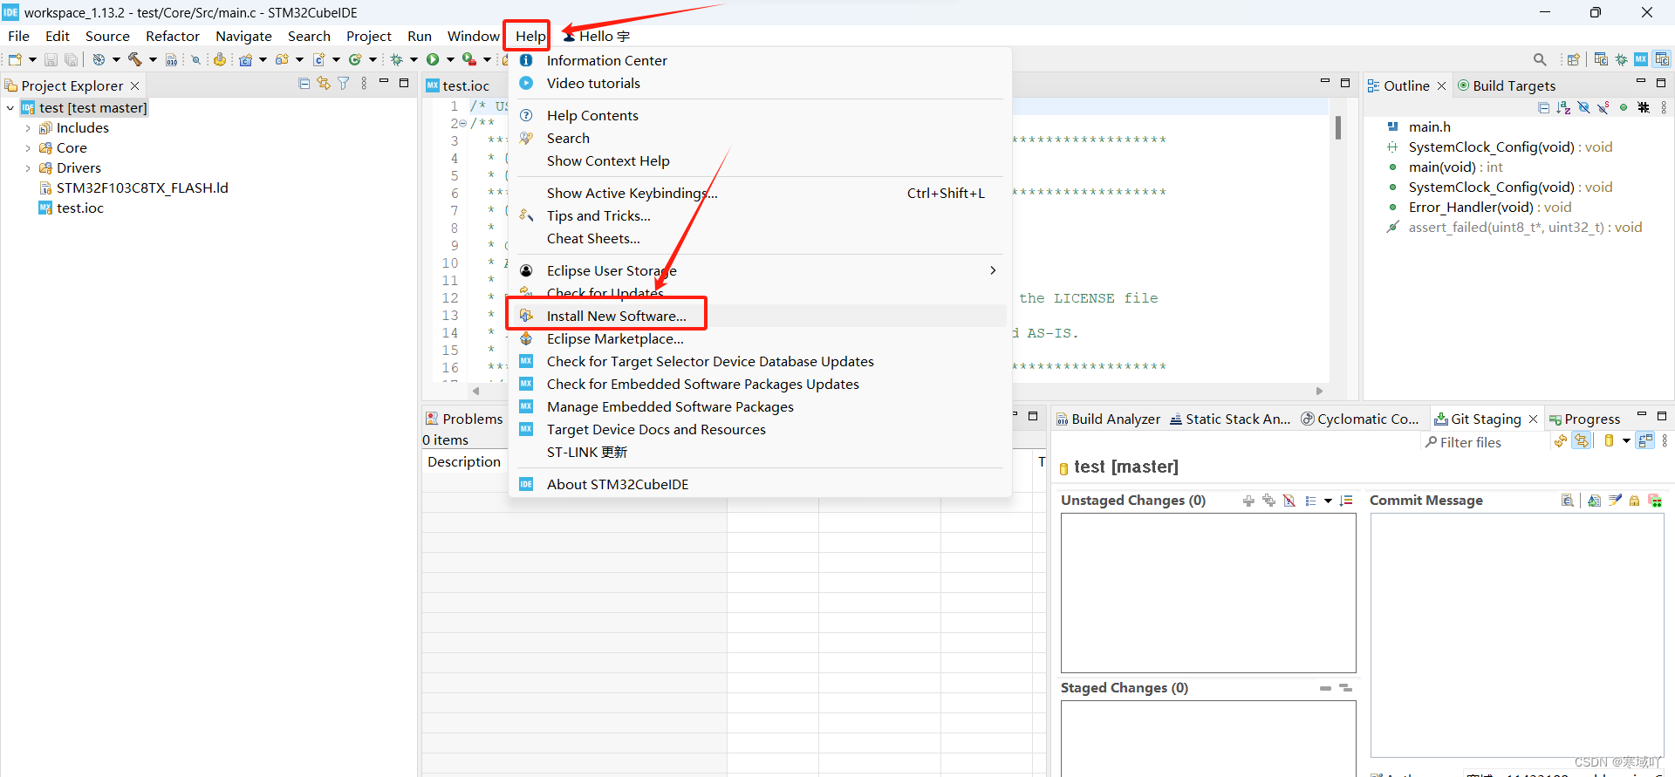Click the Sort unstaged files icon
The height and width of the screenshot is (777, 1675).
[x=1345, y=501]
